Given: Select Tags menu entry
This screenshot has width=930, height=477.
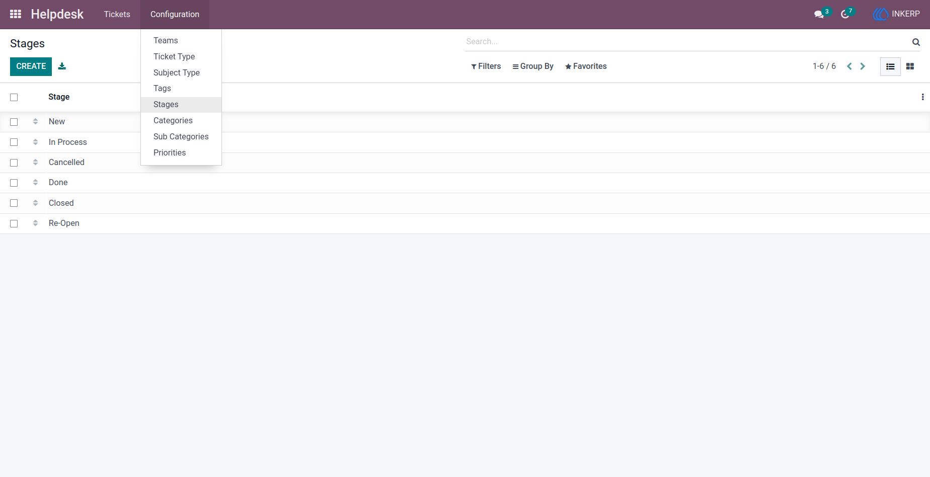Looking at the screenshot, I should click(x=181, y=88).
